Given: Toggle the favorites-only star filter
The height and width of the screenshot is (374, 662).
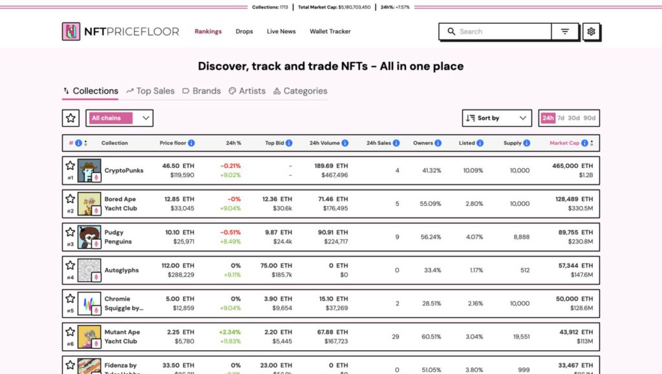Looking at the screenshot, I should pyautogui.click(x=70, y=118).
